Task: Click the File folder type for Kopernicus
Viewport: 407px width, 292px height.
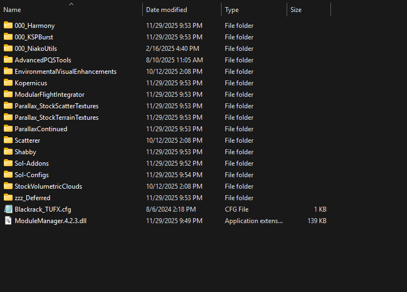Action: [239, 83]
